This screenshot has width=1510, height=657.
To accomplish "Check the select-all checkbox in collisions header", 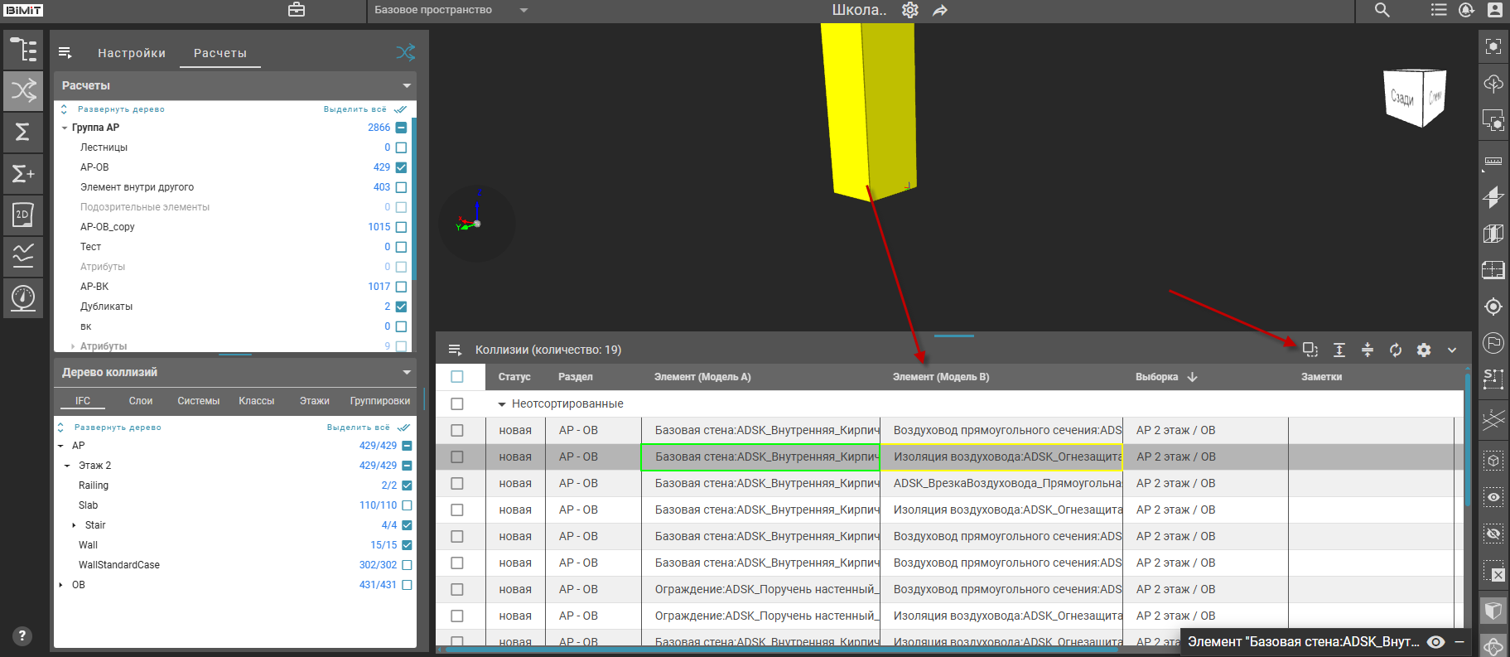I will tap(457, 377).
